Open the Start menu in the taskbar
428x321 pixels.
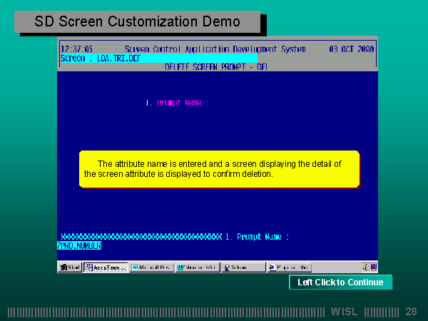(70, 267)
